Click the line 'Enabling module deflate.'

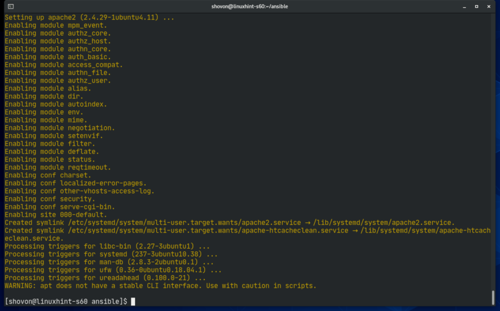(52, 151)
